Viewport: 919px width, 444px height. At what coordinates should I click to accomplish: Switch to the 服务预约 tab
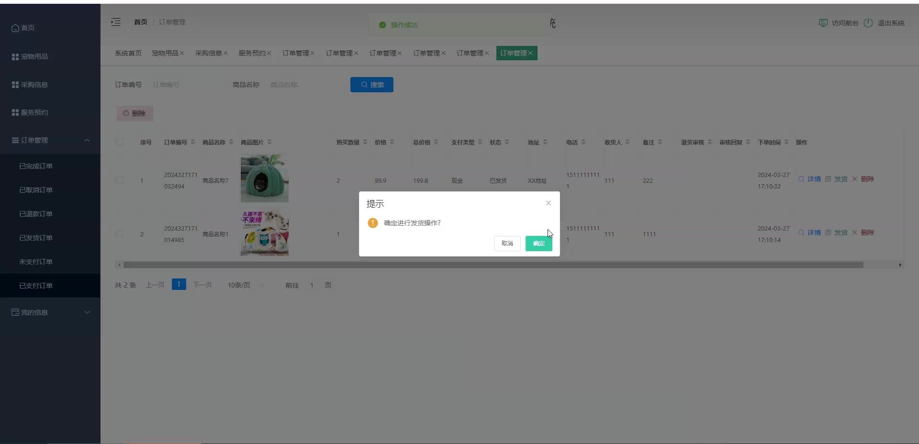click(252, 53)
